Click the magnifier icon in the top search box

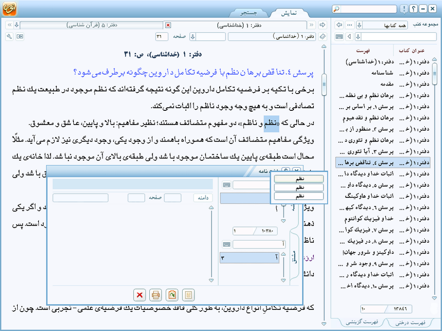336,9
